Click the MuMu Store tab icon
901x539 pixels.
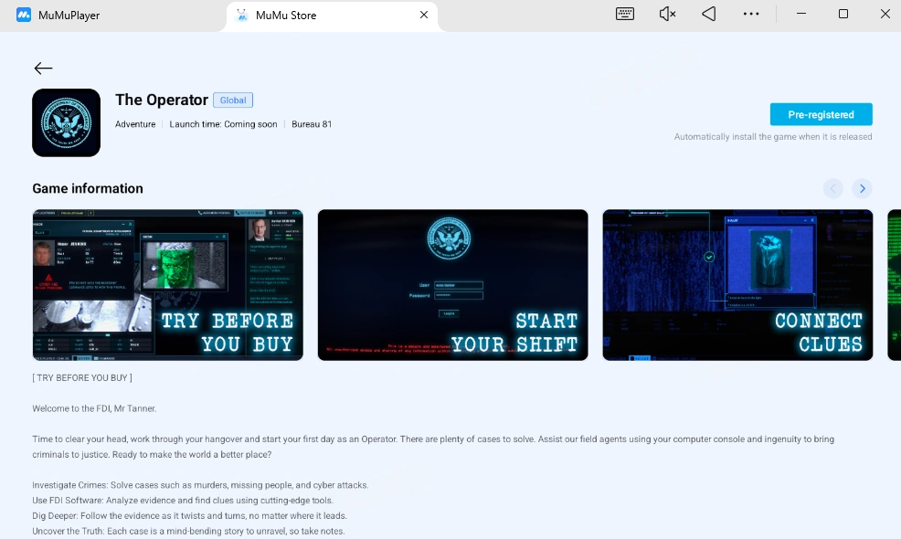click(242, 15)
